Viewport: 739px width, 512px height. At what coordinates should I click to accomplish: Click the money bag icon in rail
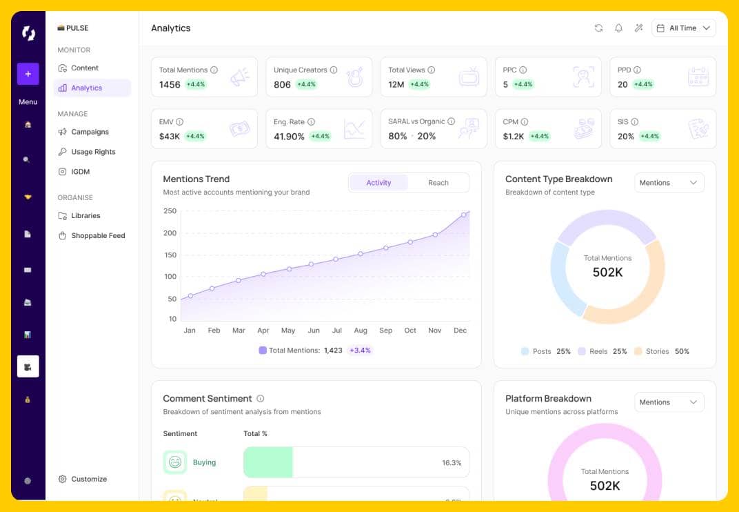click(x=28, y=400)
